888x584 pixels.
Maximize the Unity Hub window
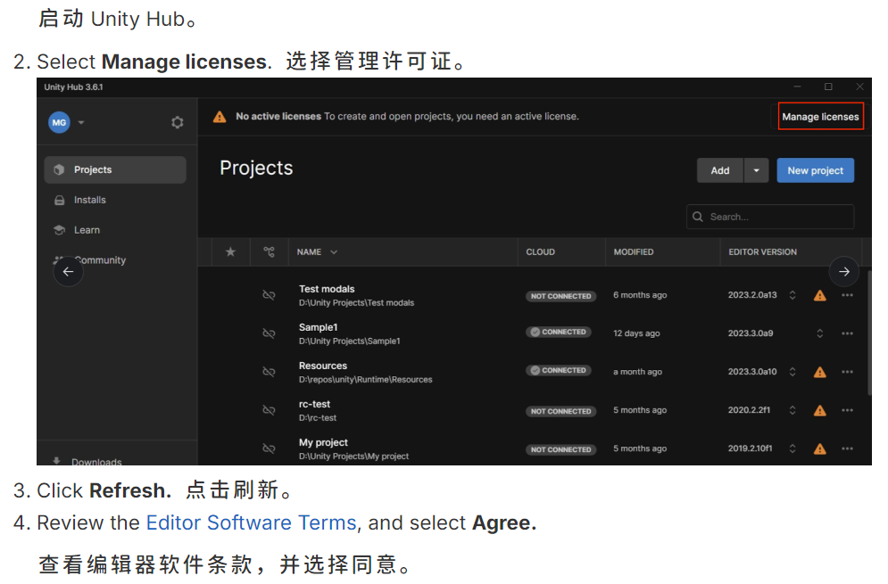click(x=828, y=86)
